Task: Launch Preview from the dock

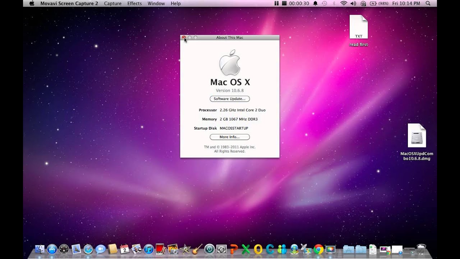Action: click(x=137, y=249)
